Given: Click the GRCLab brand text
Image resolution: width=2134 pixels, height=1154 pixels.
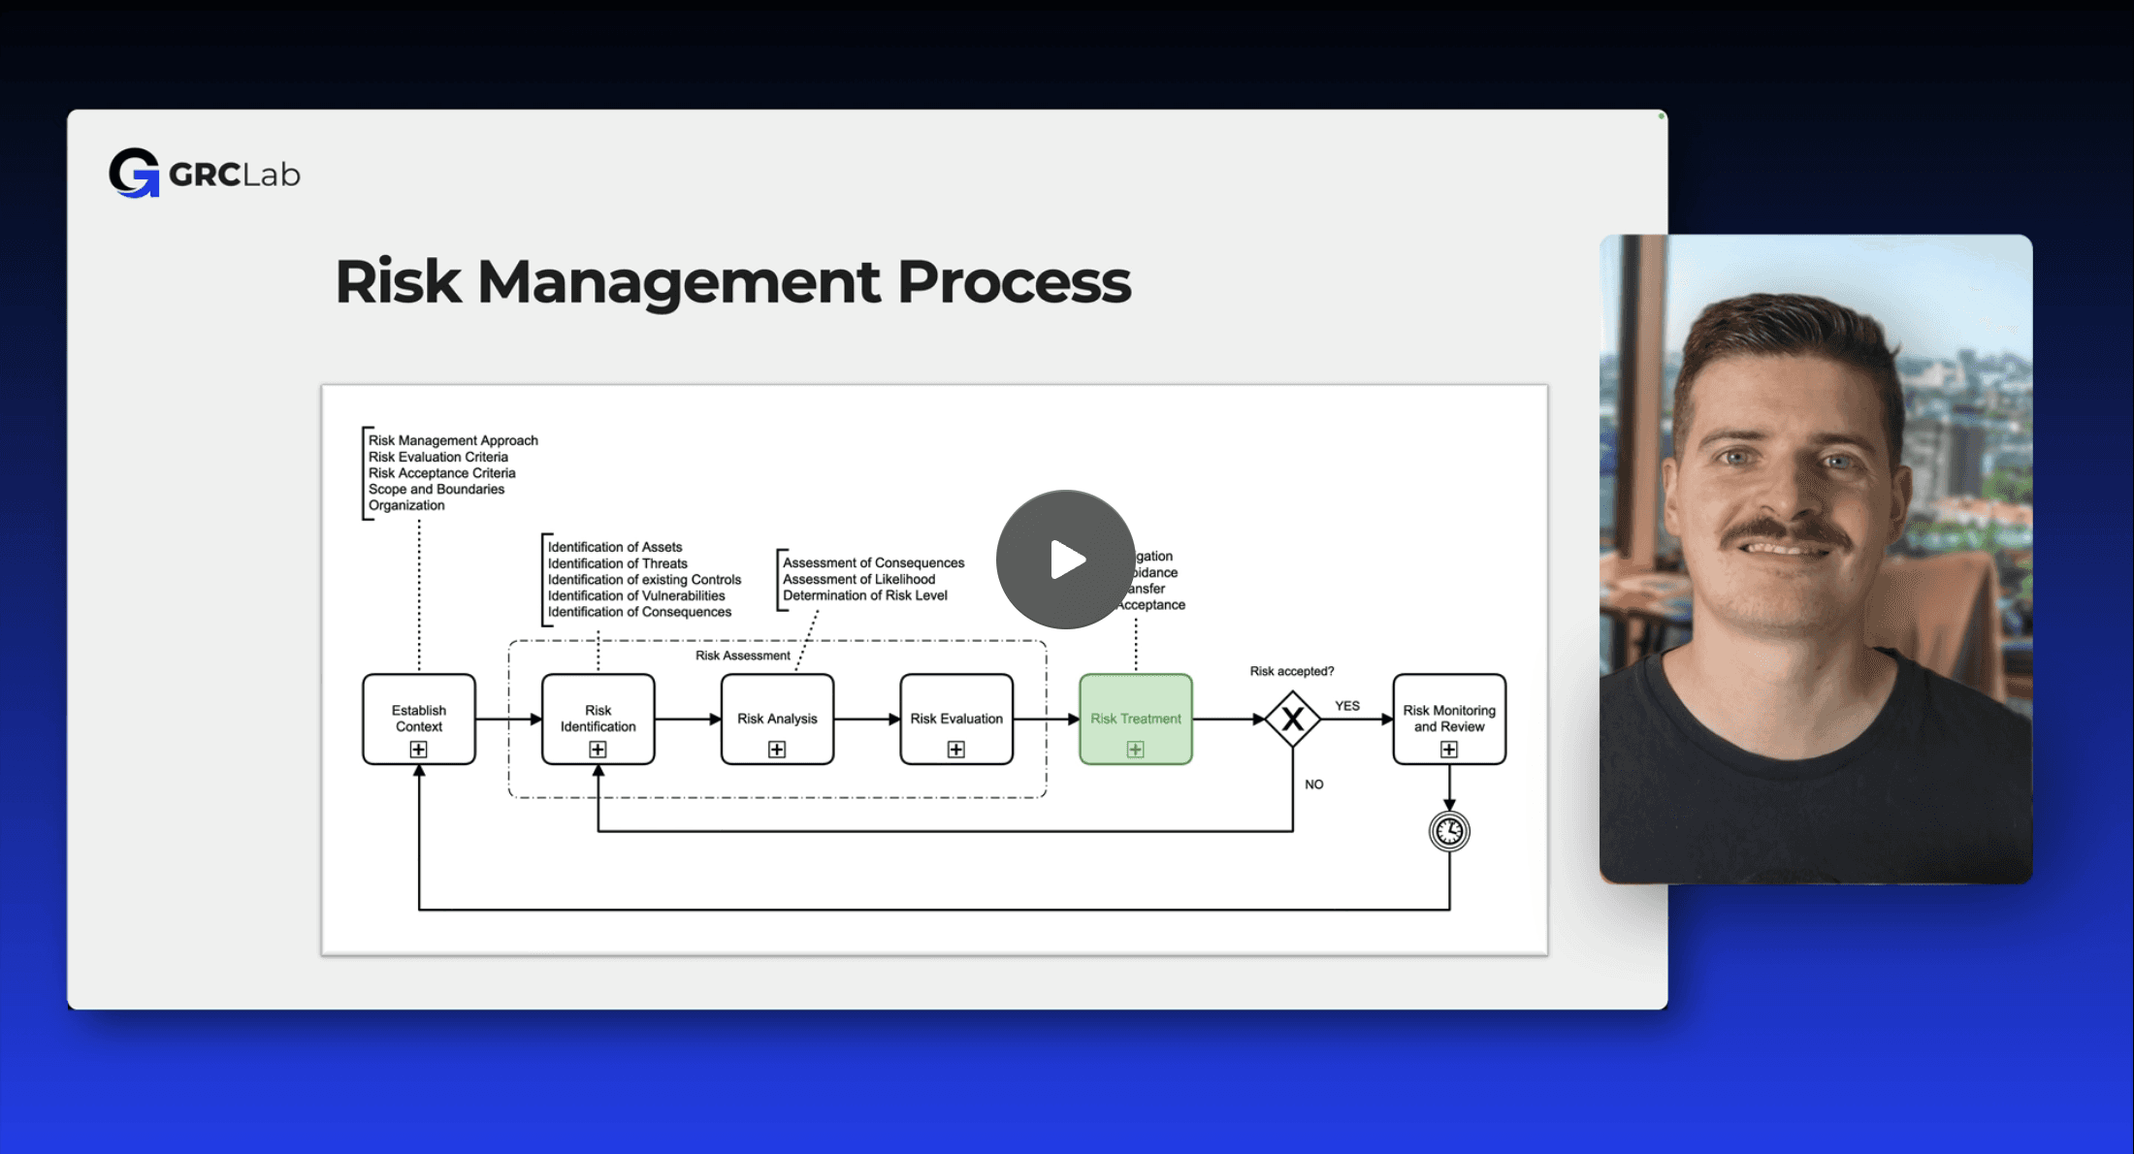Looking at the screenshot, I should point(235,175).
